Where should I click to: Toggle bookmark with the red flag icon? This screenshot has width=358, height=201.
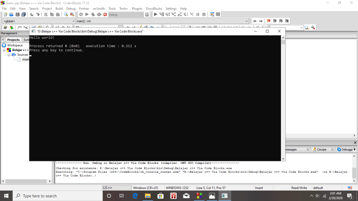point(269,21)
